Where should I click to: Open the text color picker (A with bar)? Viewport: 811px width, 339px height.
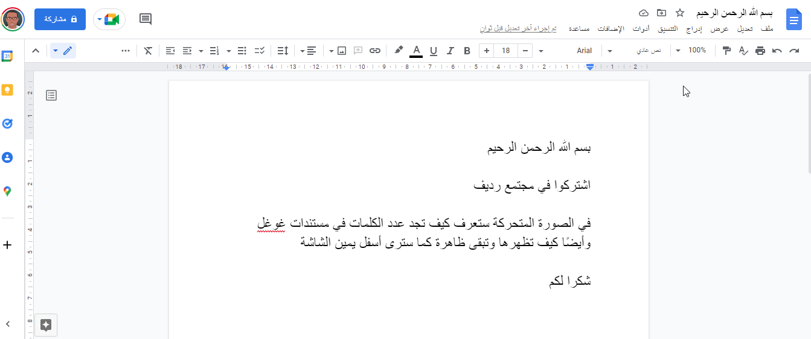(x=415, y=51)
